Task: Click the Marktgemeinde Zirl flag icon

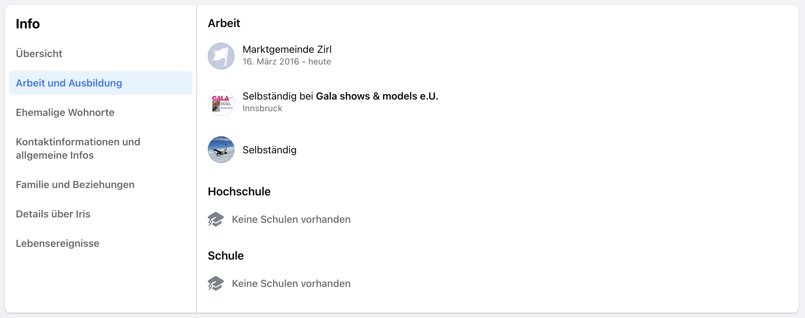Action: (221, 56)
